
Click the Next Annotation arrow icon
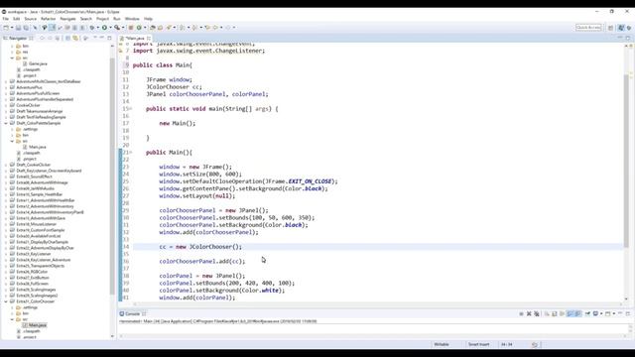point(183,28)
